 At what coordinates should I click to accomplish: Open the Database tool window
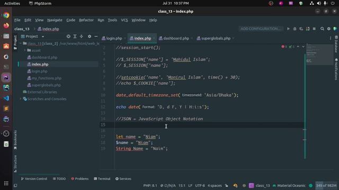click(x=336, y=44)
